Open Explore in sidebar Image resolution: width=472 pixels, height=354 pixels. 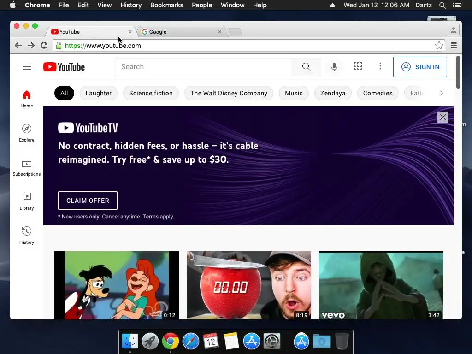tap(27, 133)
